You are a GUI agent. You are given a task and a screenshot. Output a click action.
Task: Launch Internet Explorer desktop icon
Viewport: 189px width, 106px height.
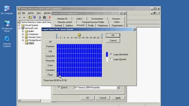click(7, 42)
